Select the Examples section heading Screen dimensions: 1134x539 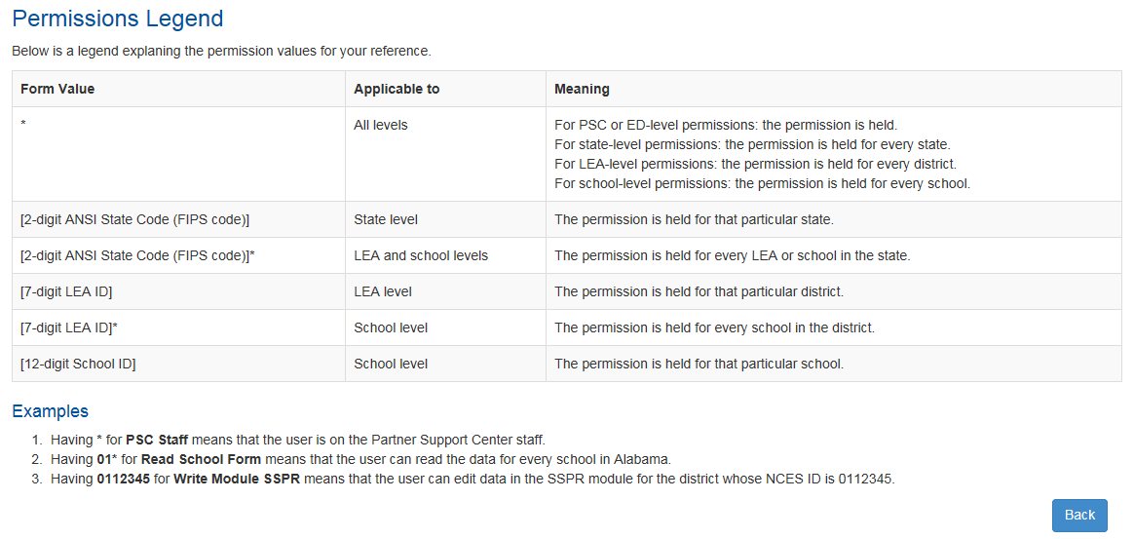(51, 411)
